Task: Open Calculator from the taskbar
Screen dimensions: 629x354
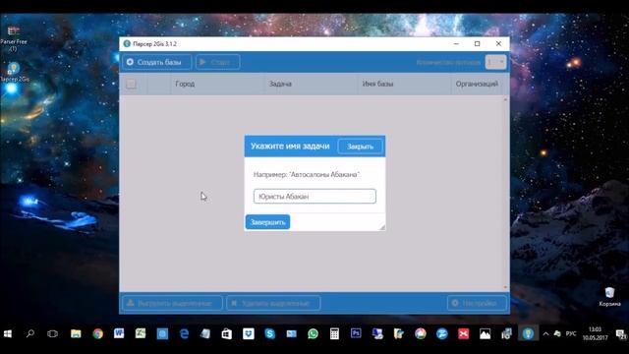Action: 334,334
